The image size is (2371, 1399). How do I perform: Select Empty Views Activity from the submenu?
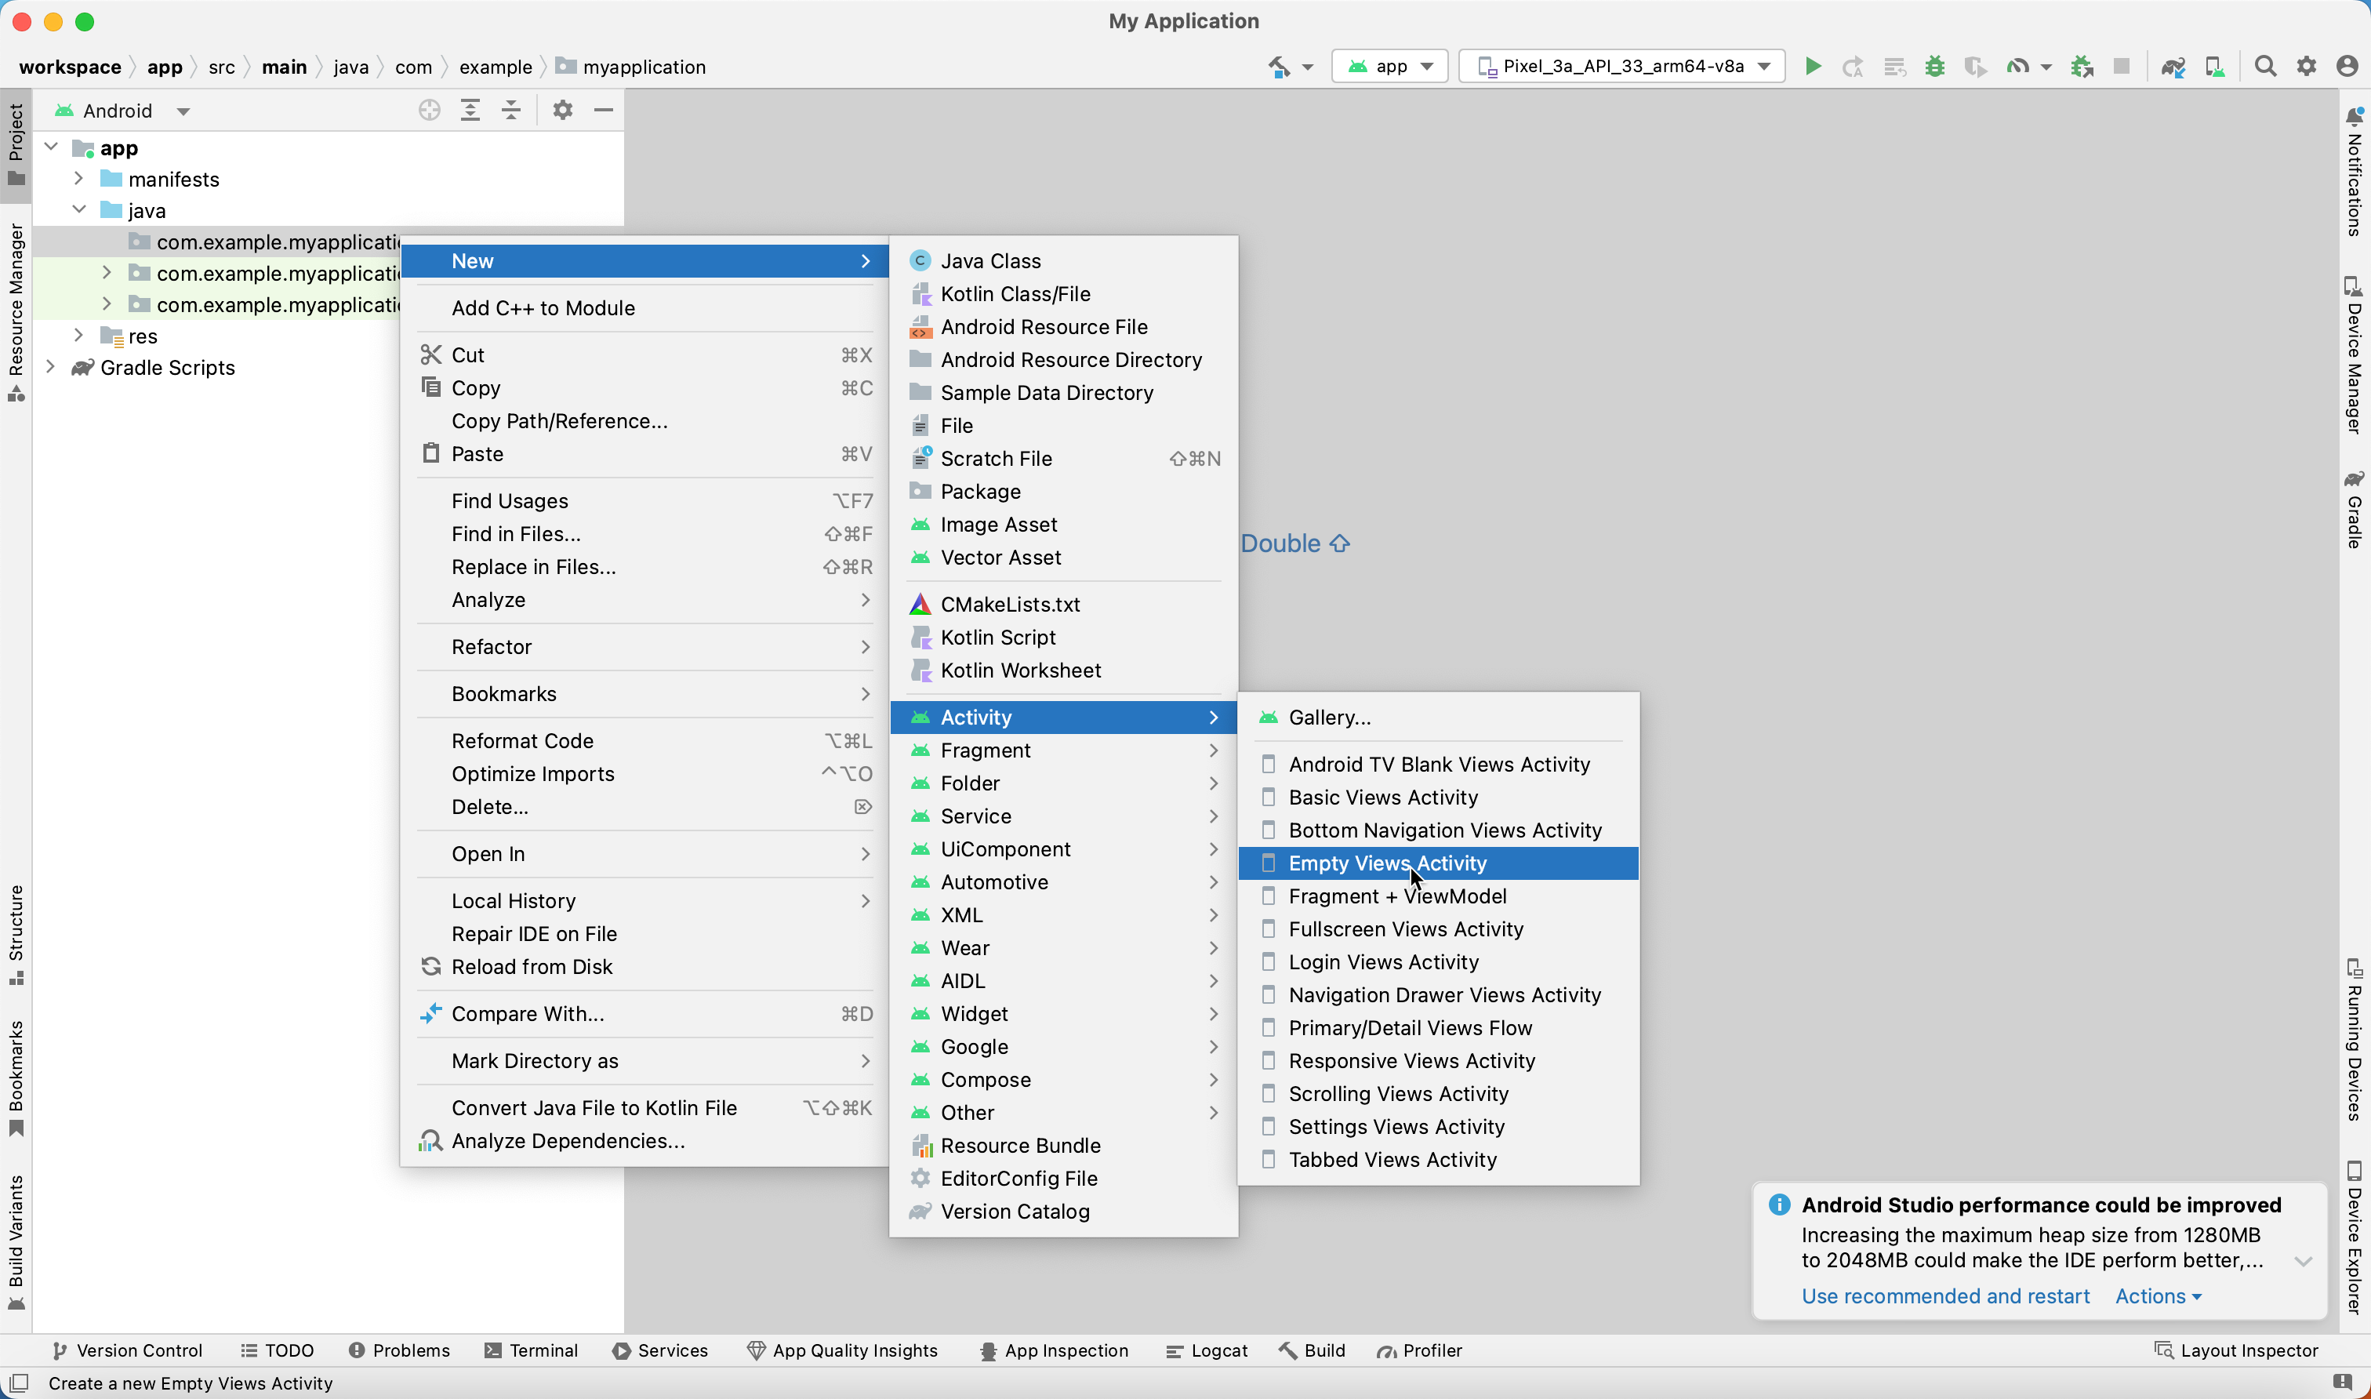(x=1439, y=863)
